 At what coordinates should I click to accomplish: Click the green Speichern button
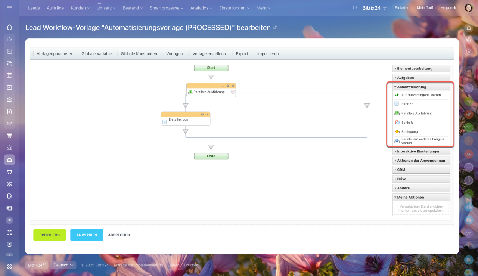(x=50, y=235)
